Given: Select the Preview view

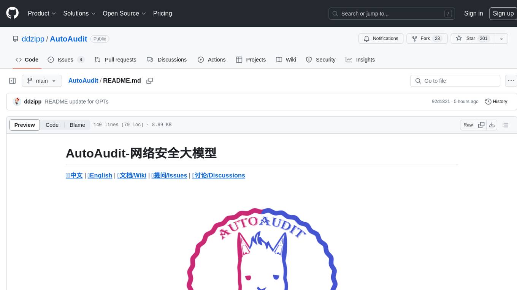Looking at the screenshot, I should click(25, 125).
